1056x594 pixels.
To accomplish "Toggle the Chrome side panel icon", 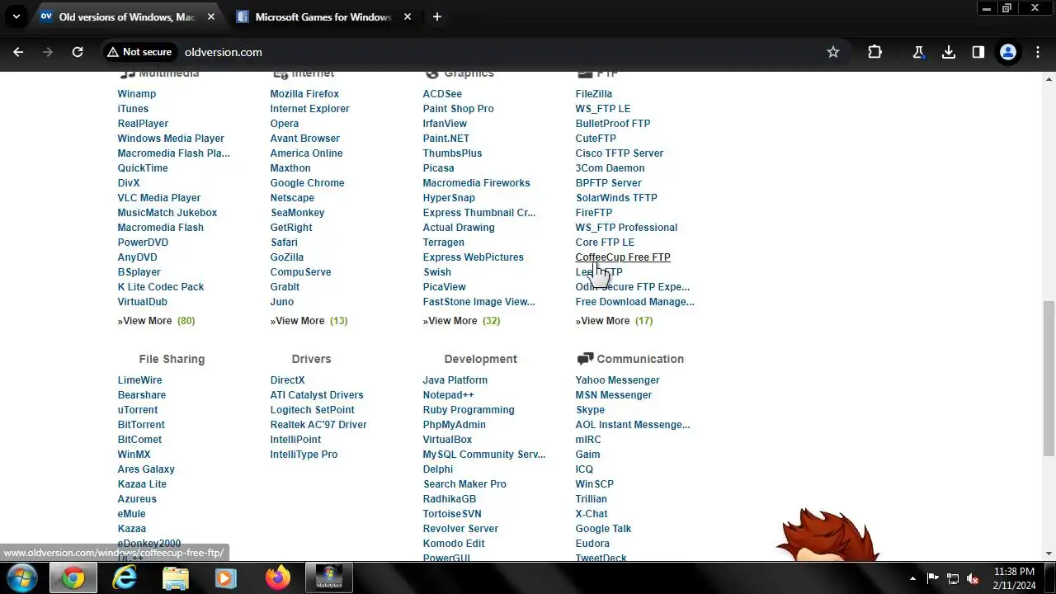I will pyautogui.click(x=978, y=52).
